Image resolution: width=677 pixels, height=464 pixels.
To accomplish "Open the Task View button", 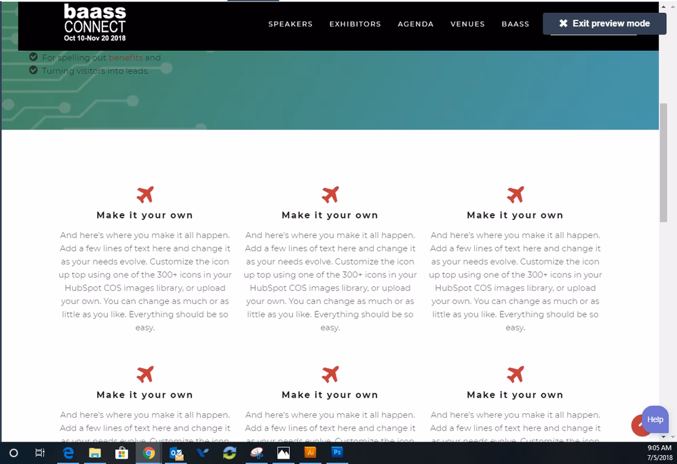I will pos(40,453).
